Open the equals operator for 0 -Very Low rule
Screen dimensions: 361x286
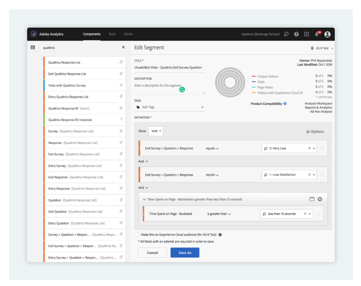pos(212,148)
